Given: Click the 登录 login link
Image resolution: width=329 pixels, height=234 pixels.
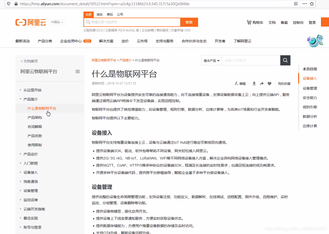Looking at the screenshot, I should [x=312, y=23].
